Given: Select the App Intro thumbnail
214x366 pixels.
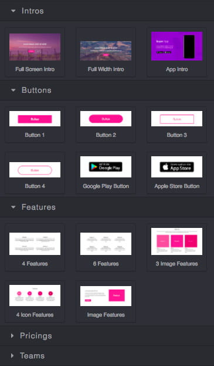Looking at the screenshot, I should tap(176, 46).
